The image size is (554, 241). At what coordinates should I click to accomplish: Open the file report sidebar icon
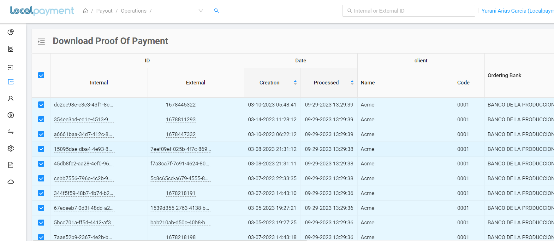[x=11, y=165]
